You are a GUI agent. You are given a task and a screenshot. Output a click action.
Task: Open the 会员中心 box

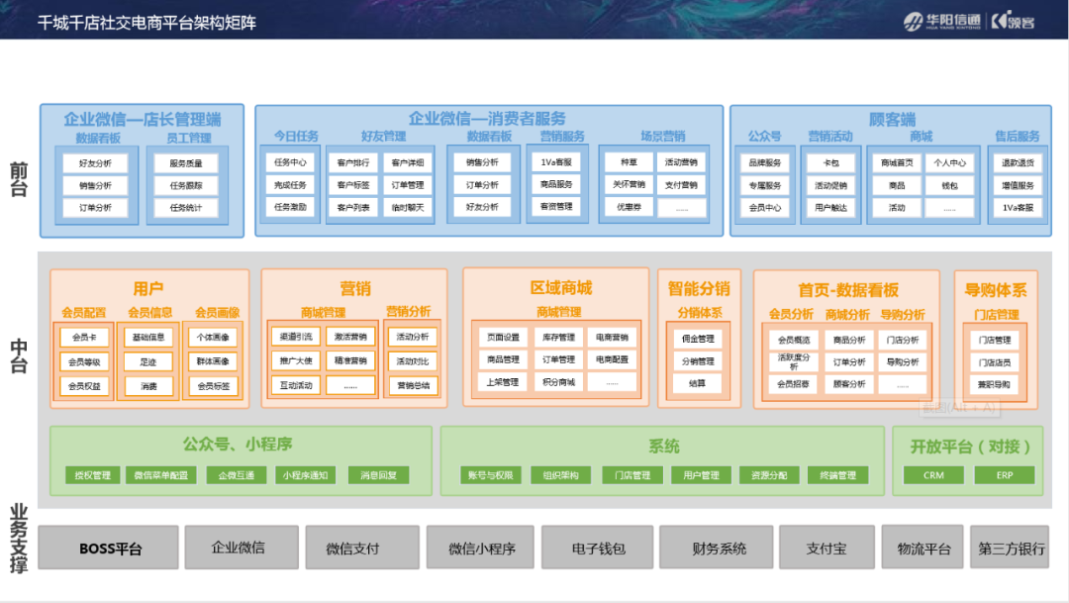click(765, 207)
